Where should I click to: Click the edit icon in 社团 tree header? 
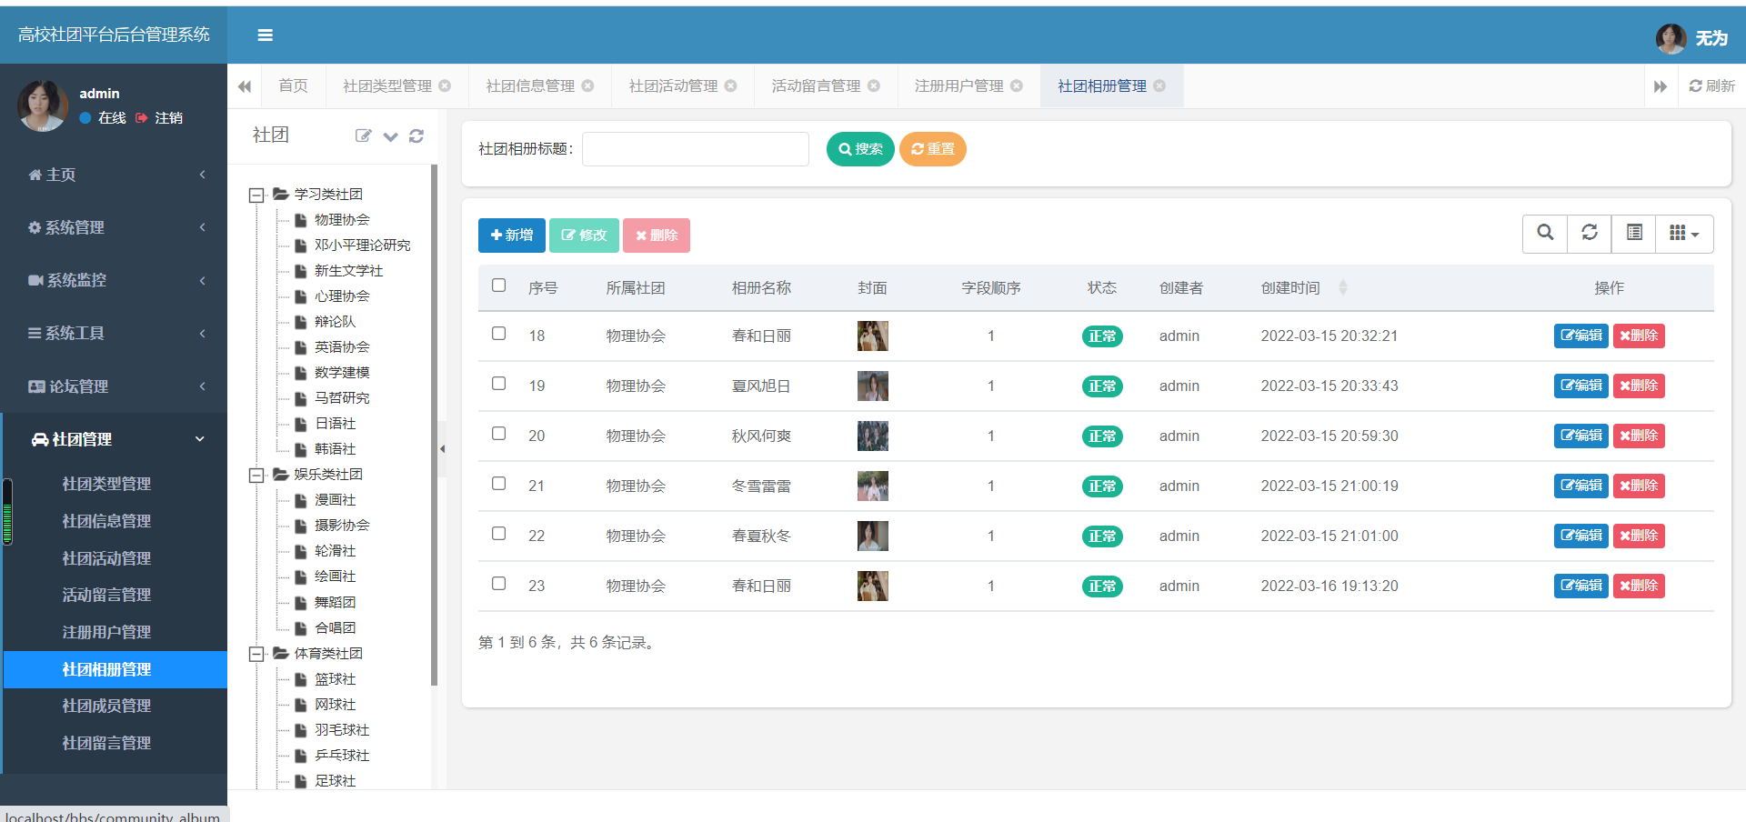(363, 135)
